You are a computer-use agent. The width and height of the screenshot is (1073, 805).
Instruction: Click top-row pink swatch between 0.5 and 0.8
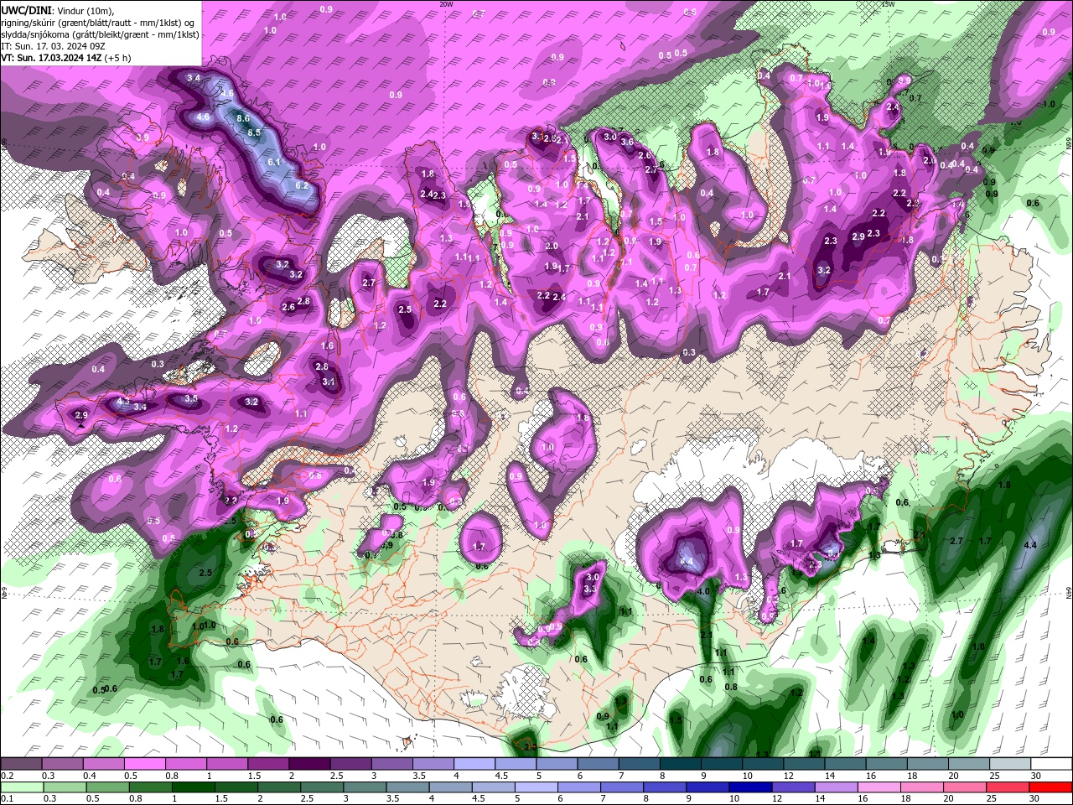[x=144, y=764]
